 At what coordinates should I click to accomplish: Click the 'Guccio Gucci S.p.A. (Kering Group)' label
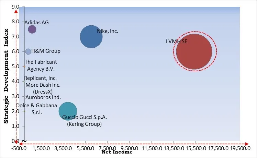coord(85,121)
